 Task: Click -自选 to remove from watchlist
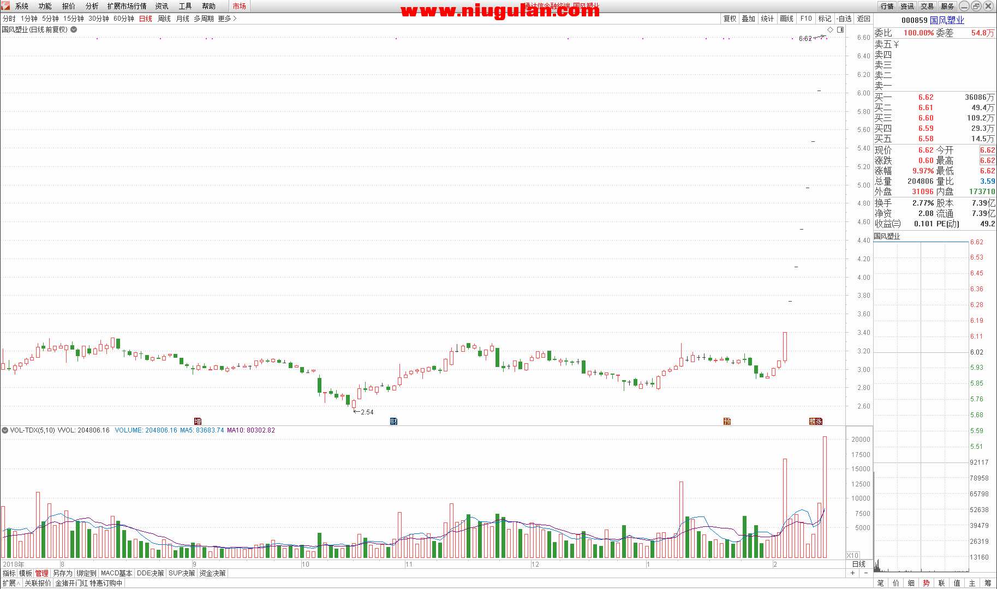(x=844, y=19)
